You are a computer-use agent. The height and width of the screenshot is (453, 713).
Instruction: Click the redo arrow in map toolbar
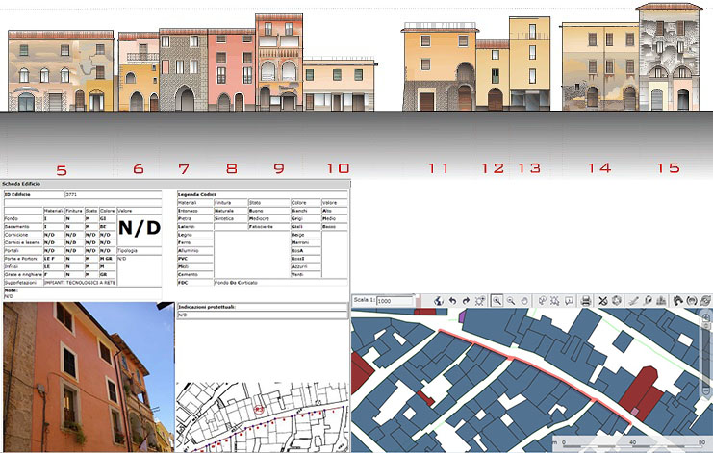(x=466, y=301)
